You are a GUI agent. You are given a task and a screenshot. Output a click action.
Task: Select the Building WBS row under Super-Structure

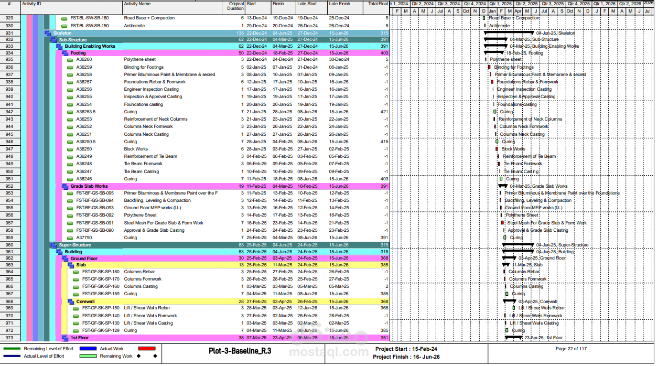tap(222, 252)
